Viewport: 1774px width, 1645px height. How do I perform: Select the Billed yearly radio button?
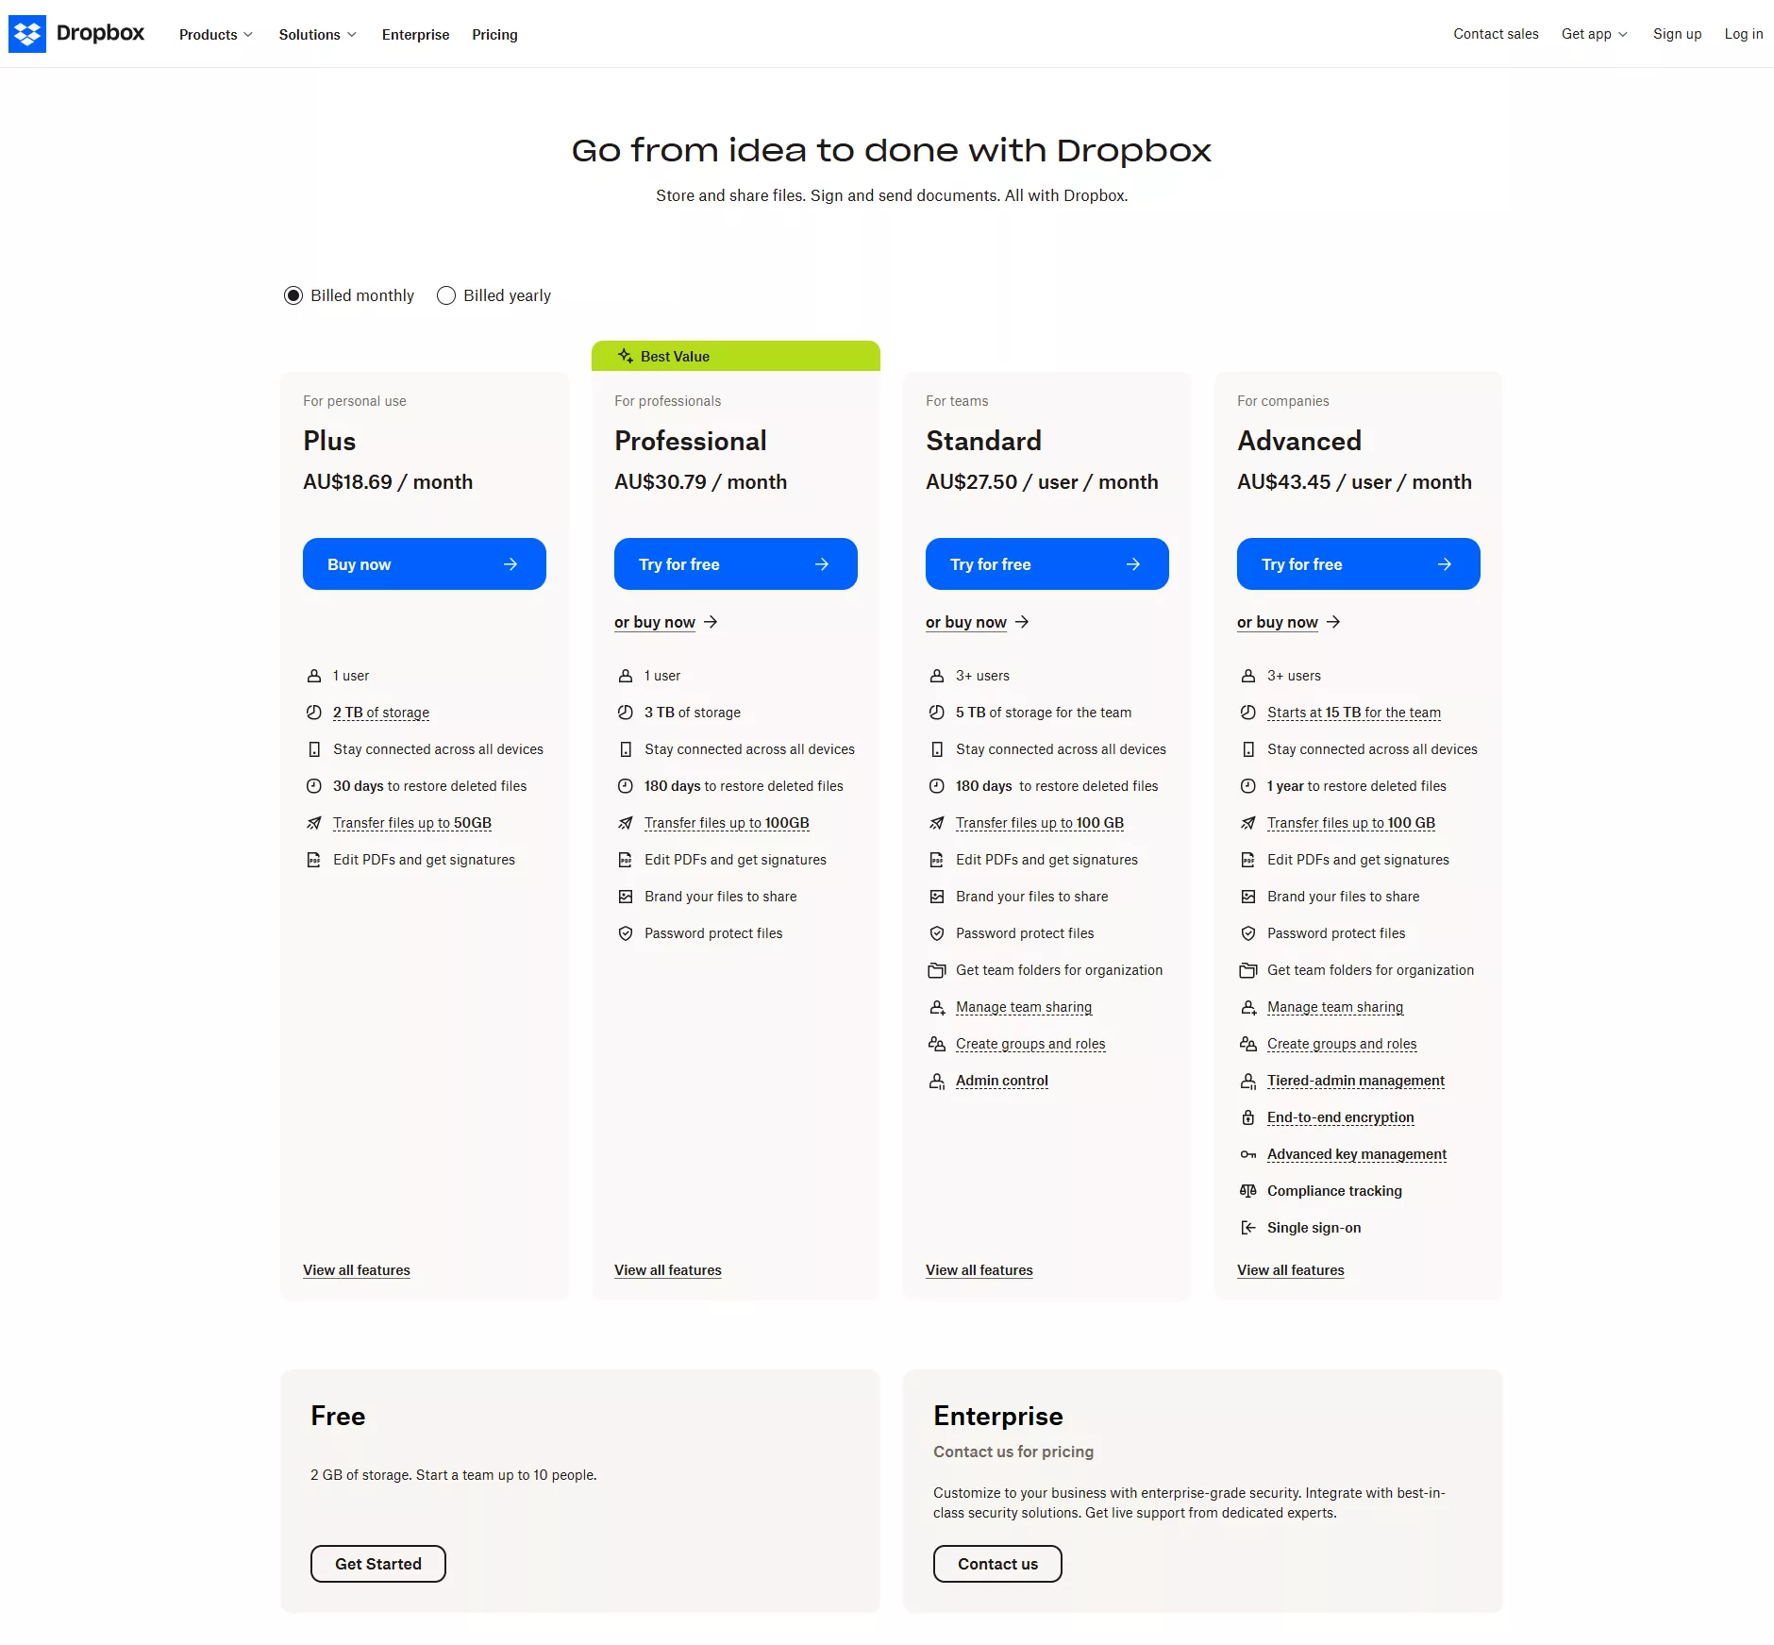(446, 295)
